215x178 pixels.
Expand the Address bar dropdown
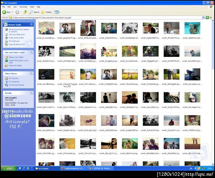(x=203, y=18)
